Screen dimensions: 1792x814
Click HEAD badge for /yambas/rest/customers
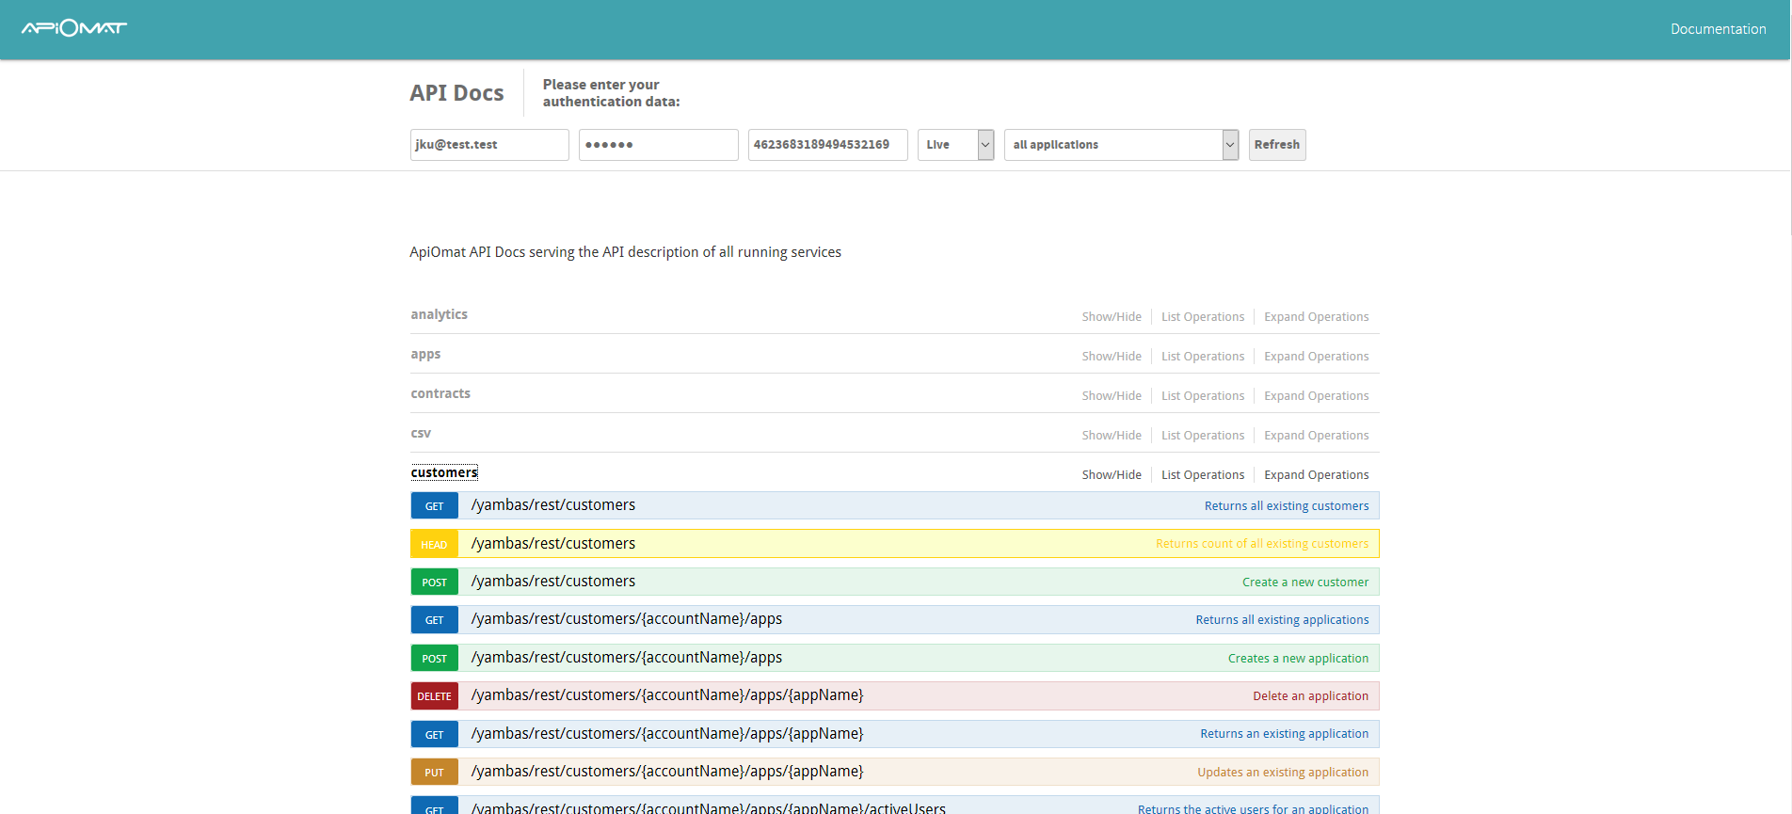point(434,544)
